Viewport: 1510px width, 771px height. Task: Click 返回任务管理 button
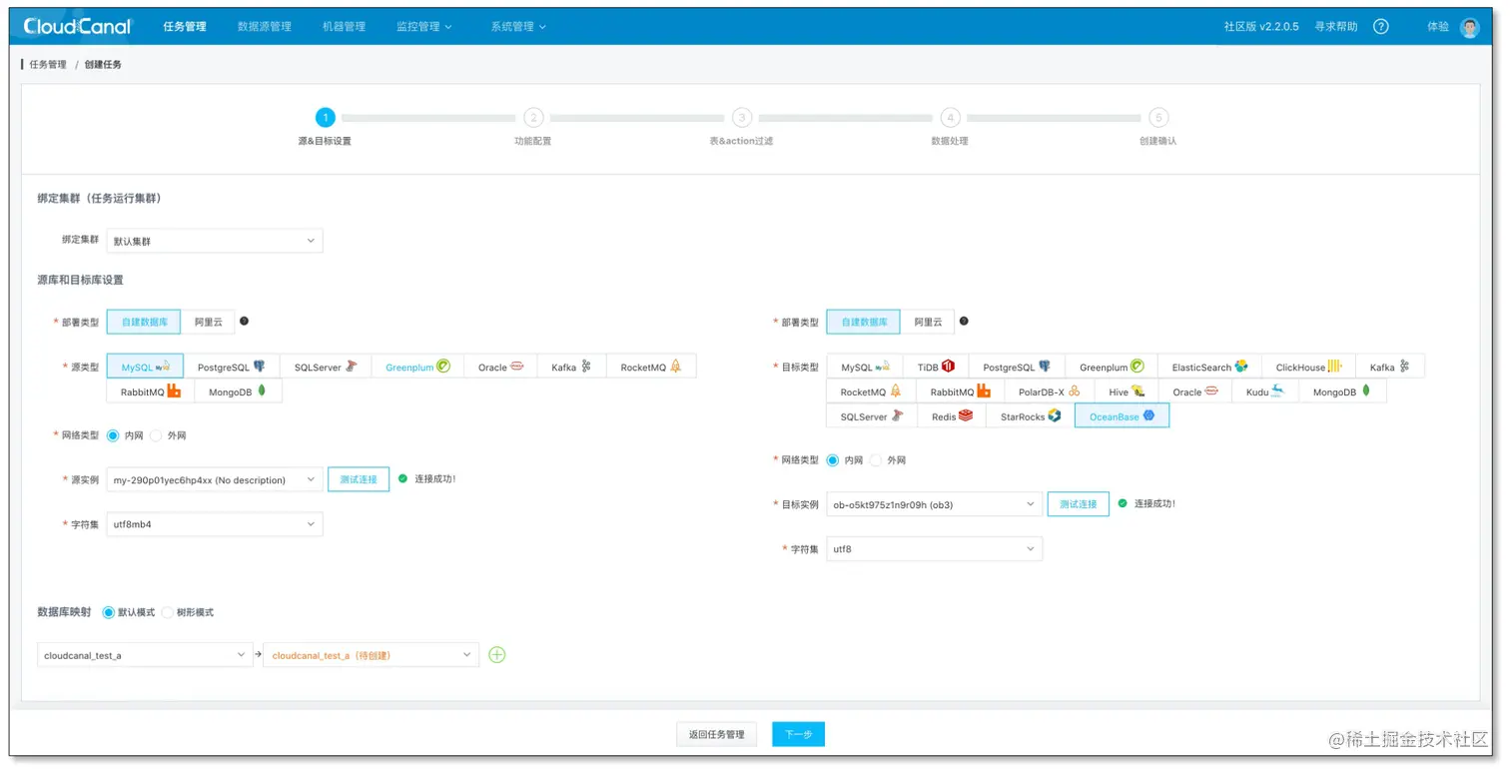716,734
